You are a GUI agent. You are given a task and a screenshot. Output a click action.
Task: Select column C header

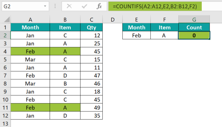point(91,20)
